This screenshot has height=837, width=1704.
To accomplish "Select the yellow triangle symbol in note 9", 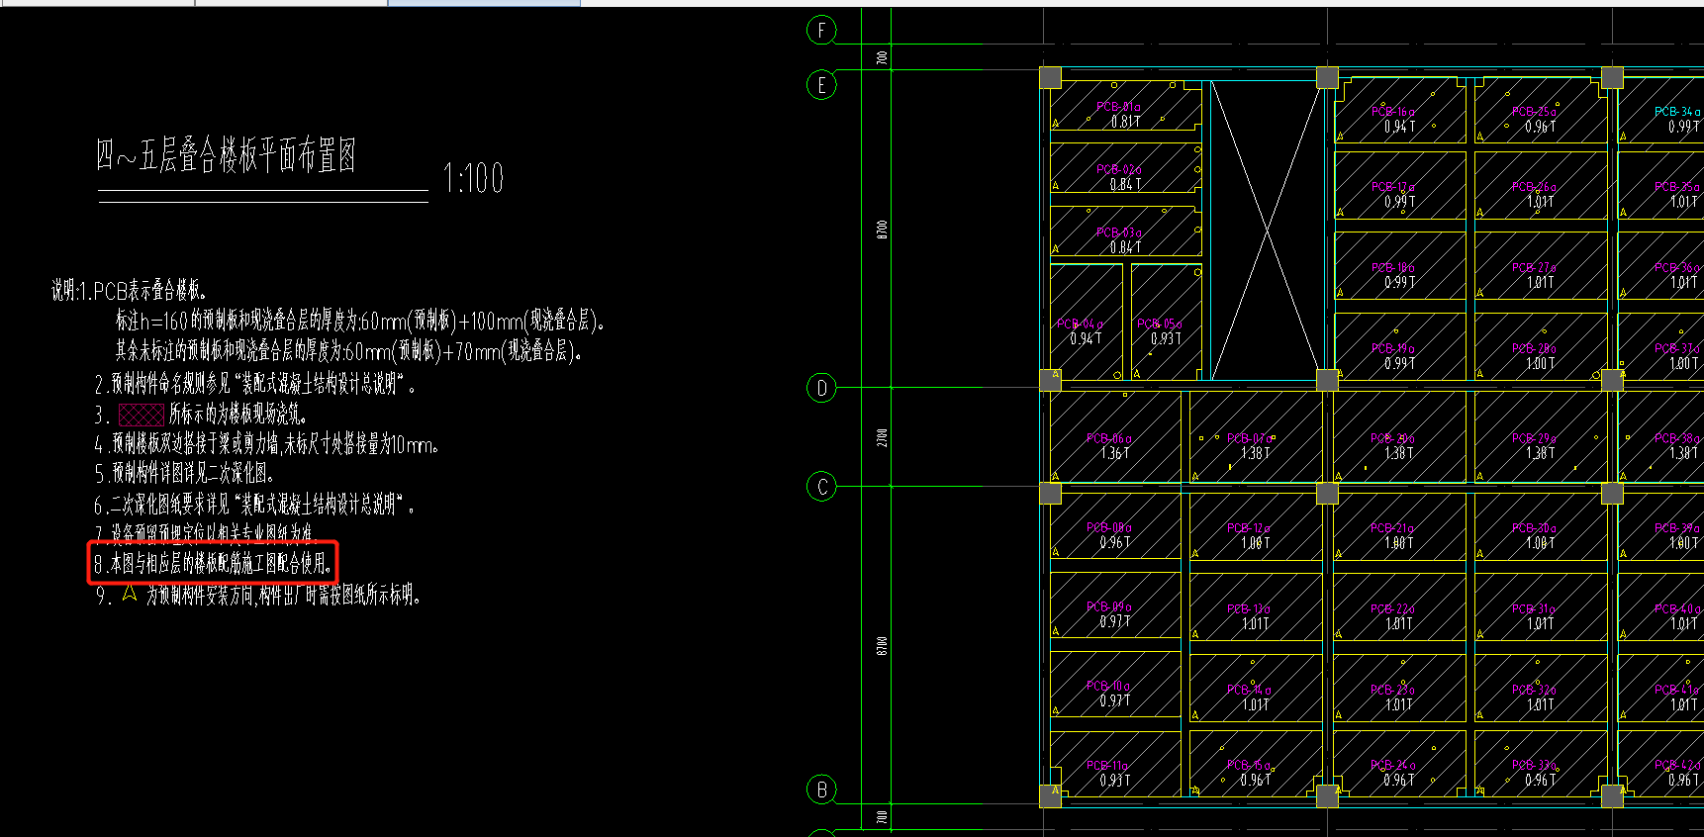I will [x=129, y=594].
